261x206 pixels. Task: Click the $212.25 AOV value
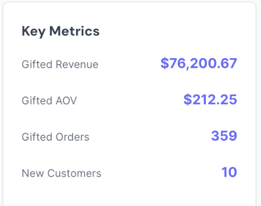(x=210, y=99)
